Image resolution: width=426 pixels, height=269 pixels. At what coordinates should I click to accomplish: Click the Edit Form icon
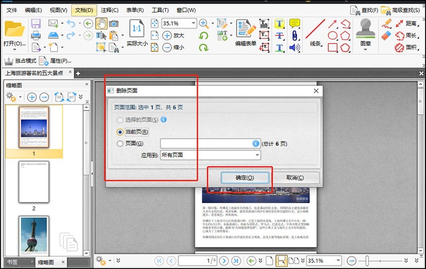246,32
